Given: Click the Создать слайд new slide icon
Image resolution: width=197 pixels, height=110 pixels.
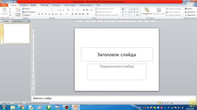Looking at the screenshot, I should click(x=18, y=10).
